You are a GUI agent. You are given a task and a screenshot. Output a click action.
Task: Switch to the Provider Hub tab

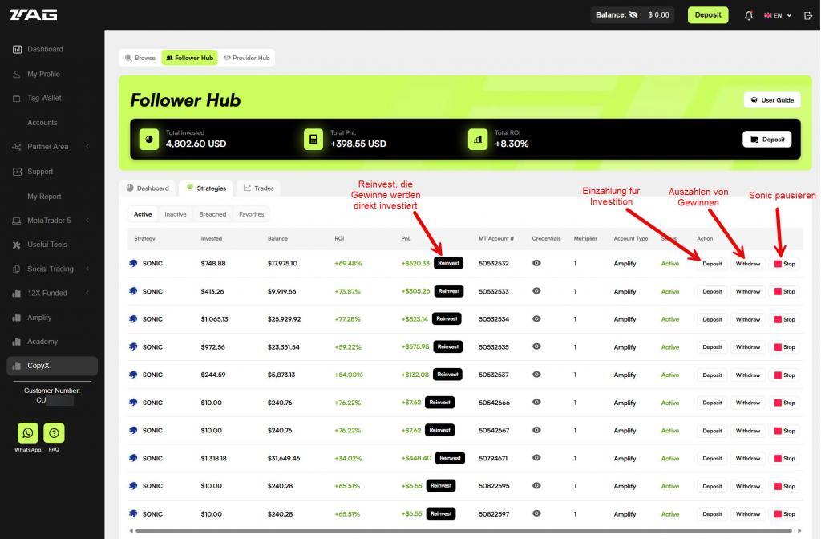pos(247,58)
